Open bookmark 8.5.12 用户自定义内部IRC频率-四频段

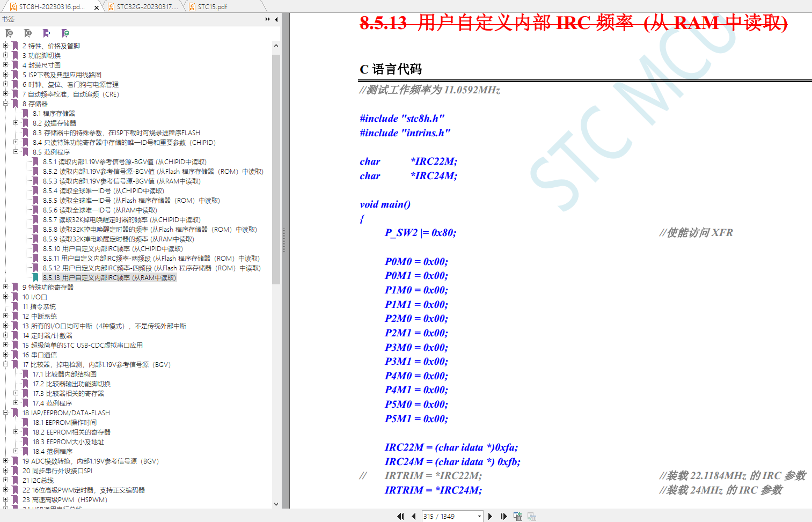coord(152,268)
